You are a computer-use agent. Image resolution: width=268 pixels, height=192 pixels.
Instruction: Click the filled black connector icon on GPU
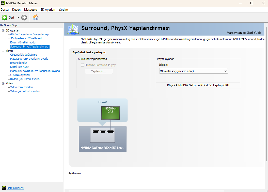[x=111, y=131]
